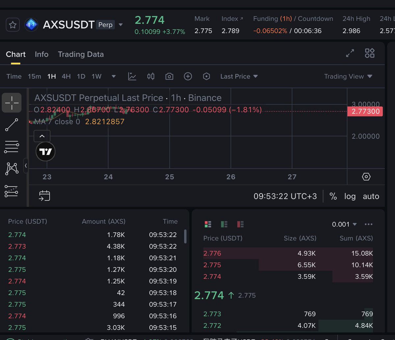Open the 0.001 price grouping dropdown

click(x=344, y=224)
